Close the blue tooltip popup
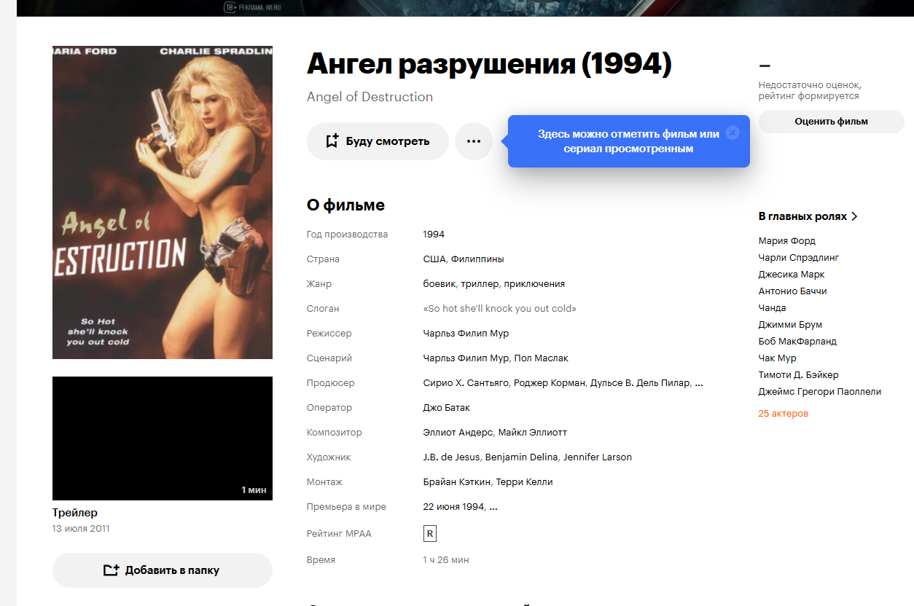 (733, 133)
